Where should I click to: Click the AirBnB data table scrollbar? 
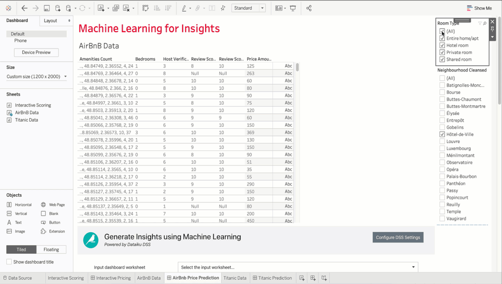297,67
